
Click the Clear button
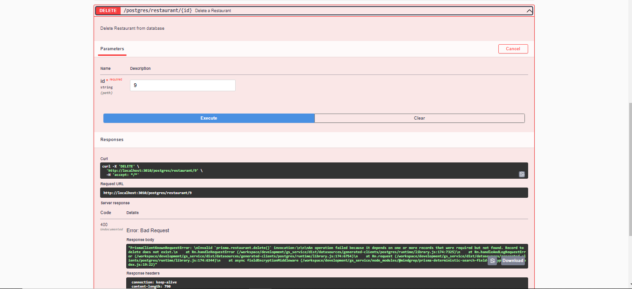[x=419, y=118]
